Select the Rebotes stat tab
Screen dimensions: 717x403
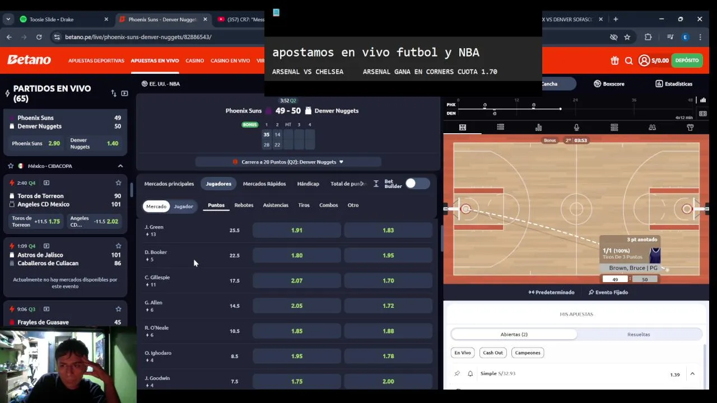[244, 205]
